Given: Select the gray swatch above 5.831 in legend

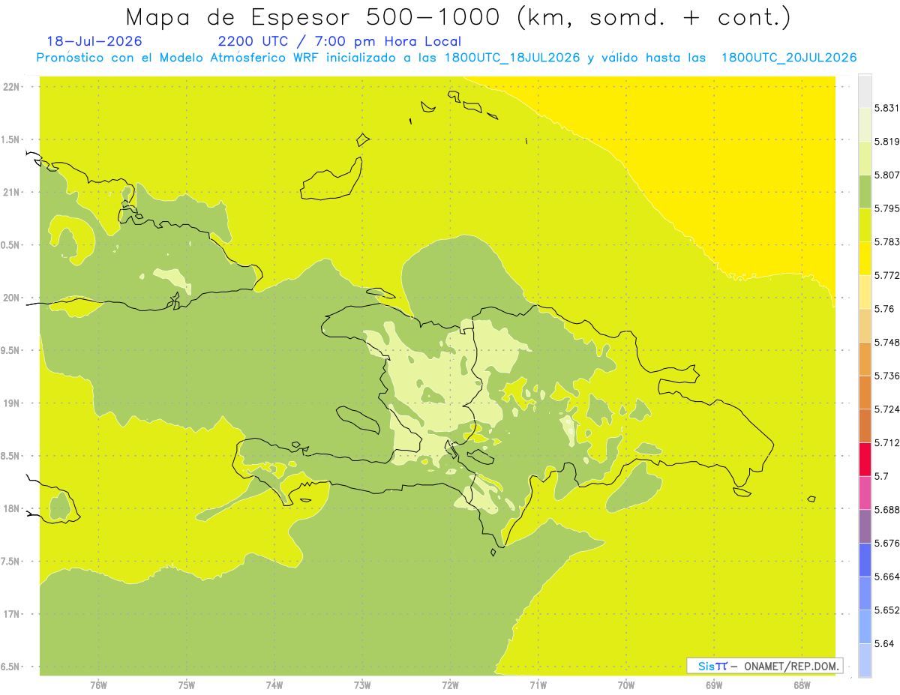Looking at the screenshot, I should (x=865, y=91).
